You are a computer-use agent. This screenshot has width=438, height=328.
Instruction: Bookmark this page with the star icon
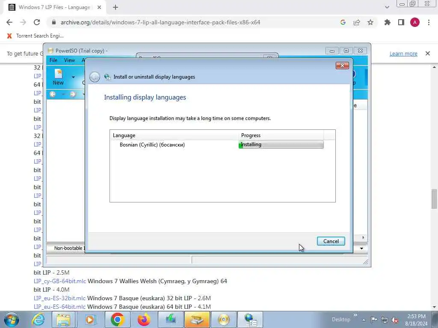(370, 22)
